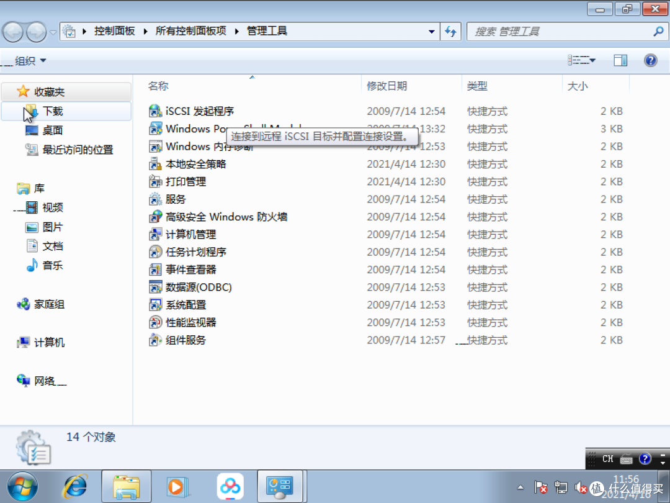Open the 音乐 library
The height and width of the screenshot is (503, 670).
(x=53, y=265)
